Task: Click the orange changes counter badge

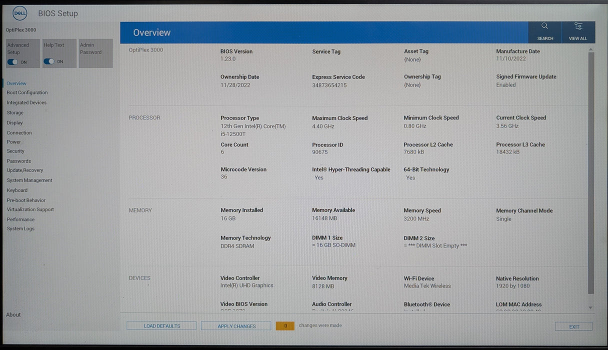Action: tap(285, 325)
